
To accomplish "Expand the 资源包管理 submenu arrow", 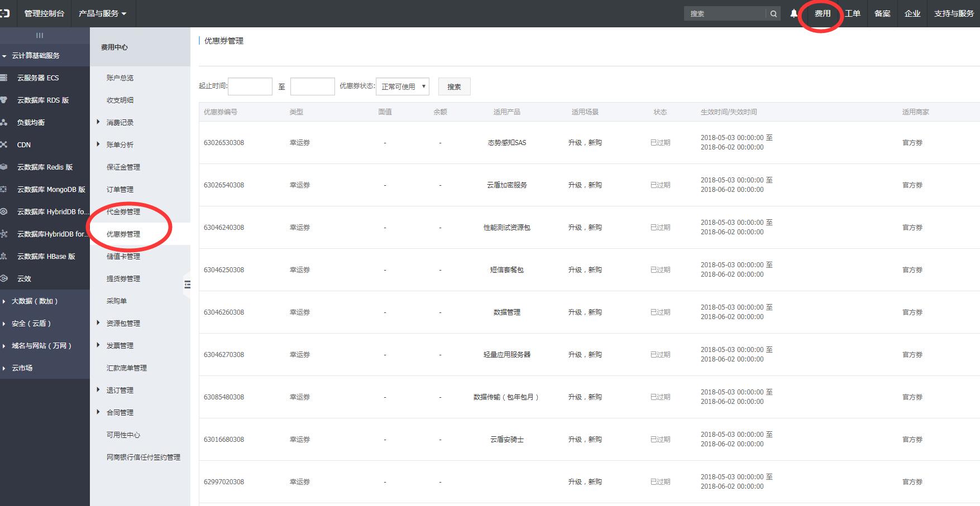I will click(98, 322).
